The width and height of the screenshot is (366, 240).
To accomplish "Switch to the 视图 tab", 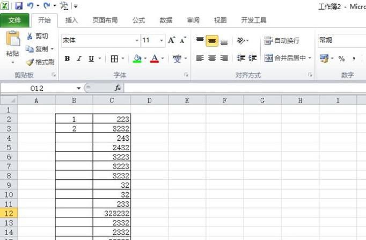I will click(220, 20).
